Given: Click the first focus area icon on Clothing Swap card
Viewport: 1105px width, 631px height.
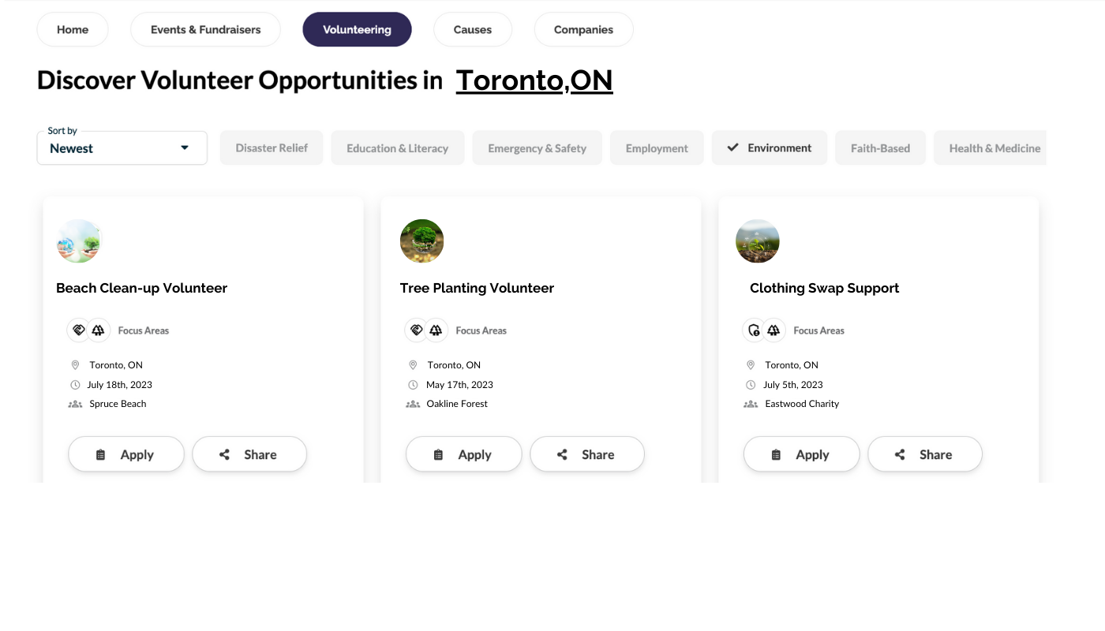Looking at the screenshot, I should [754, 330].
